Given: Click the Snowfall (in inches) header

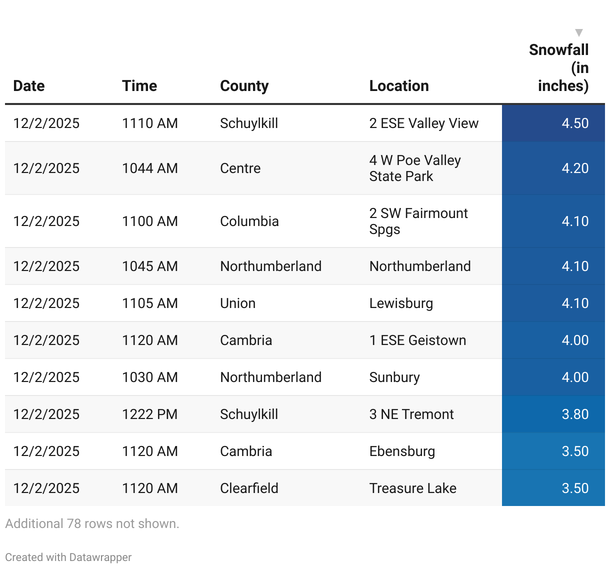Looking at the screenshot, I should pyautogui.click(x=558, y=68).
